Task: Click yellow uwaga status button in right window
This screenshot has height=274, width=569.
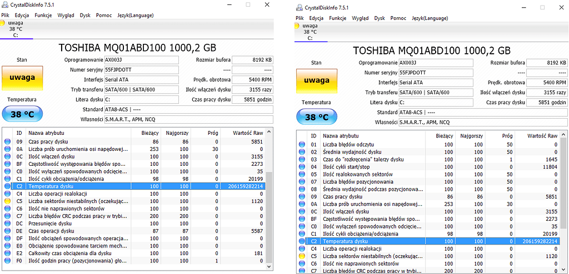Action: click(317, 81)
